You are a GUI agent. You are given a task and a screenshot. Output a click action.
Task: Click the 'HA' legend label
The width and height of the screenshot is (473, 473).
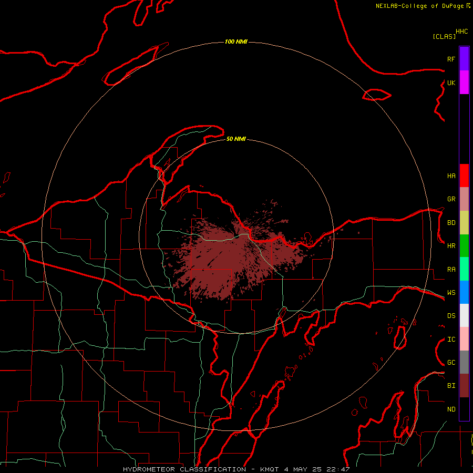tap(451, 176)
